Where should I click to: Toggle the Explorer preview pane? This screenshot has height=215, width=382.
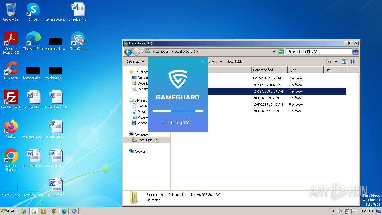coord(344,62)
